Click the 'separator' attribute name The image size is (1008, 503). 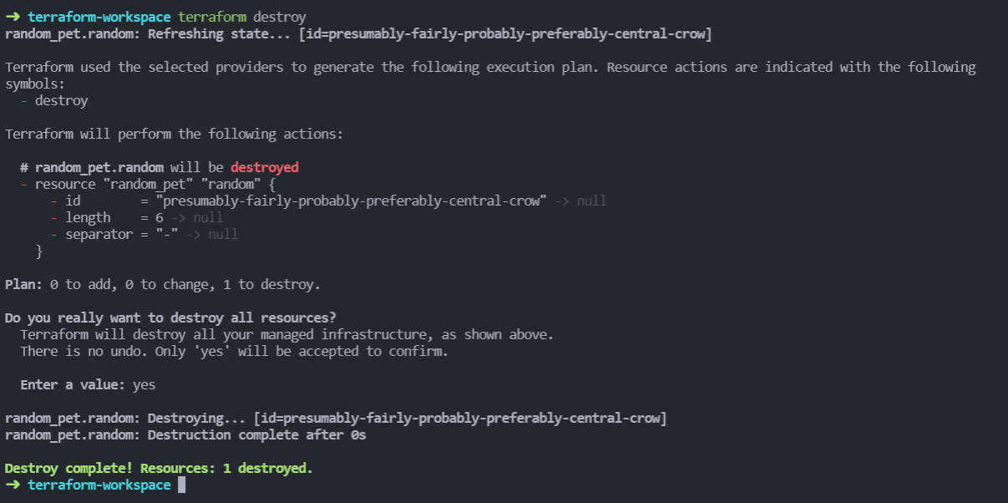(99, 234)
